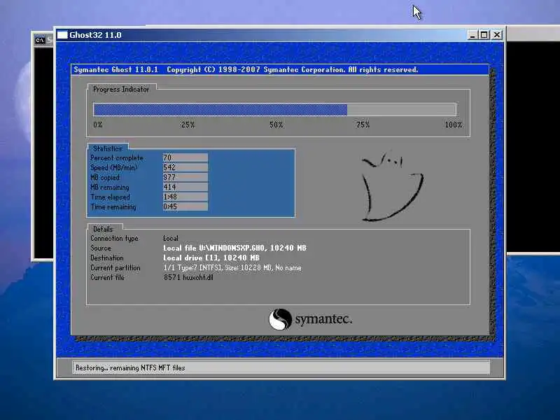
Task: Click the Statistics group heading
Action: pyautogui.click(x=108, y=148)
